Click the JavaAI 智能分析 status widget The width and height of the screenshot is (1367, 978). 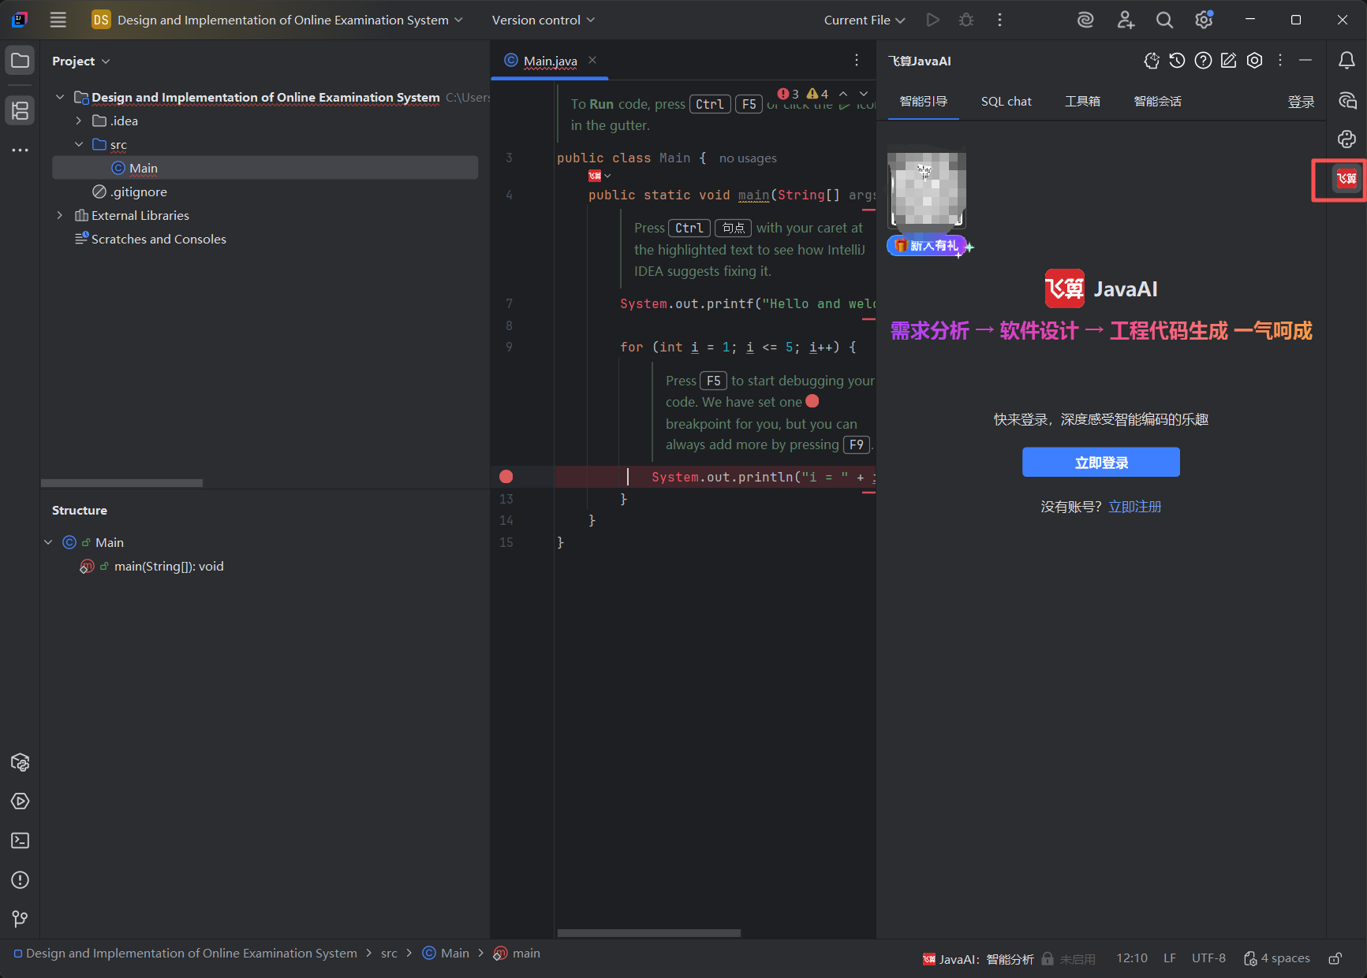point(978,959)
